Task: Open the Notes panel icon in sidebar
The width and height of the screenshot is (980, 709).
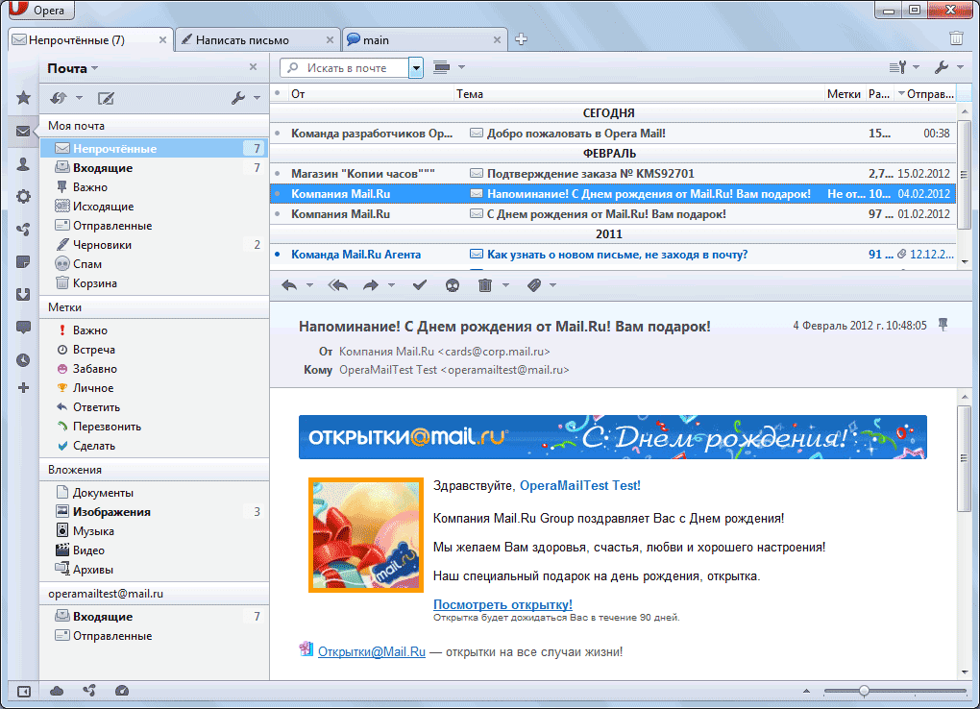Action: tap(23, 262)
